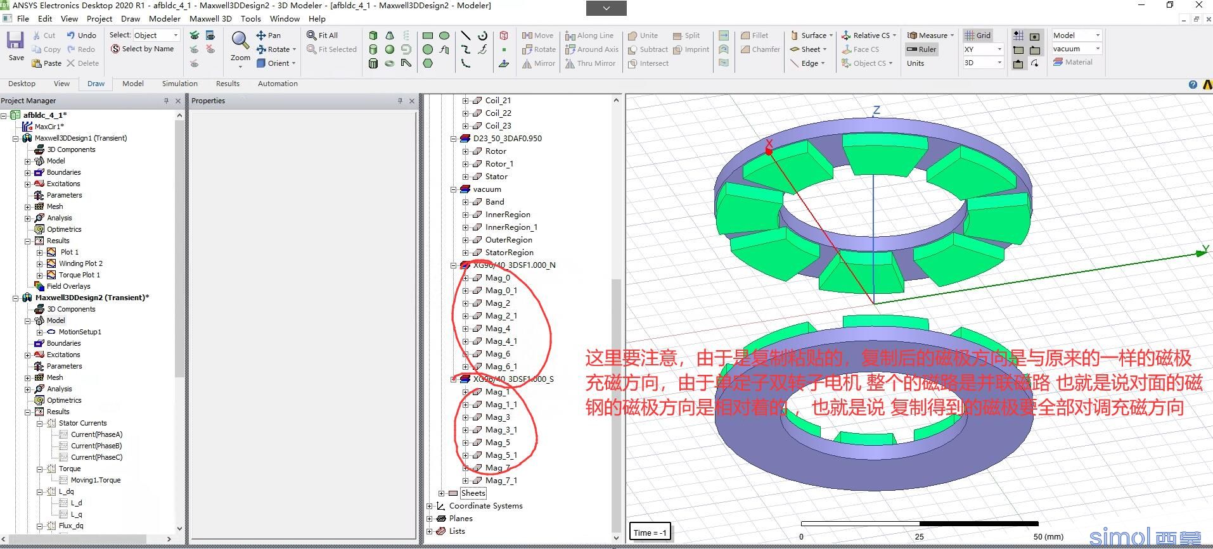Draw a cylinder primitive
This screenshot has height=549, width=1213.
(x=373, y=49)
